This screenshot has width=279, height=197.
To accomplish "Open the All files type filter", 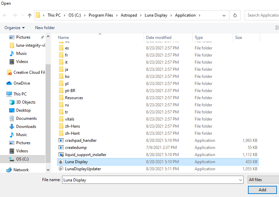I will [x=263, y=180].
